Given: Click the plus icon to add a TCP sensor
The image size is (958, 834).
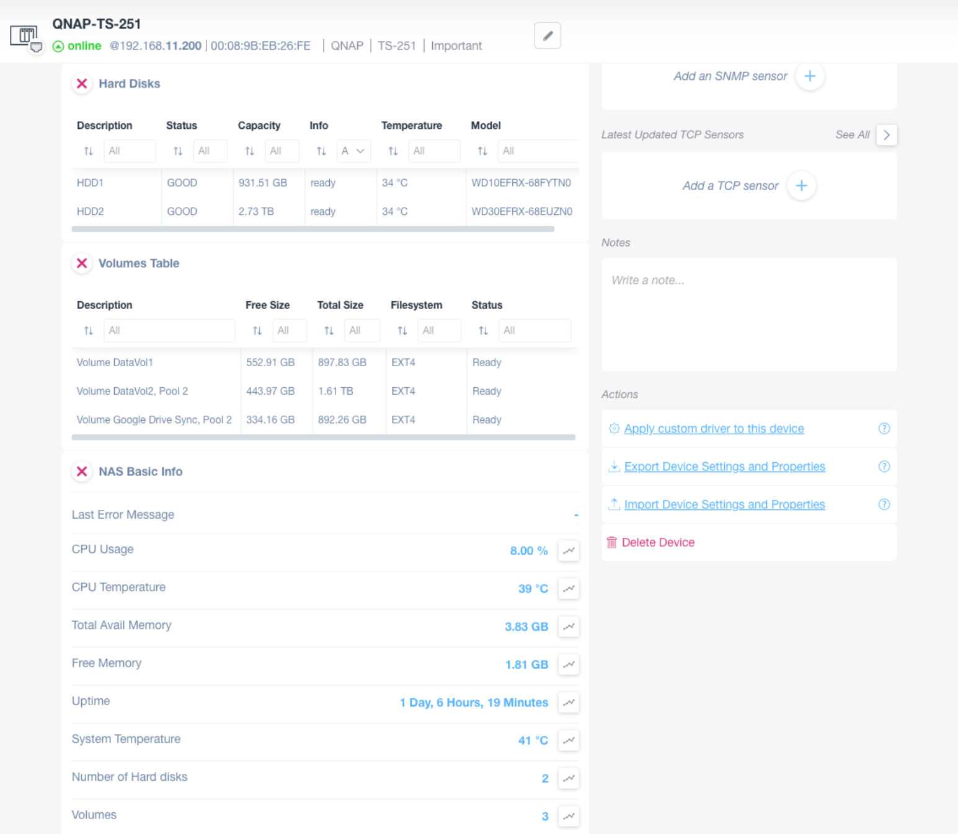Looking at the screenshot, I should pos(801,185).
